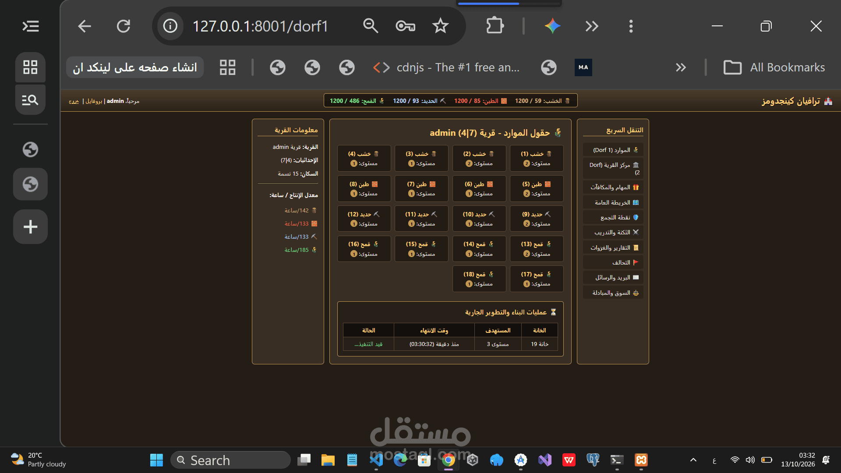Bookmark this page with the star icon
The height and width of the screenshot is (473, 841).
point(440,26)
